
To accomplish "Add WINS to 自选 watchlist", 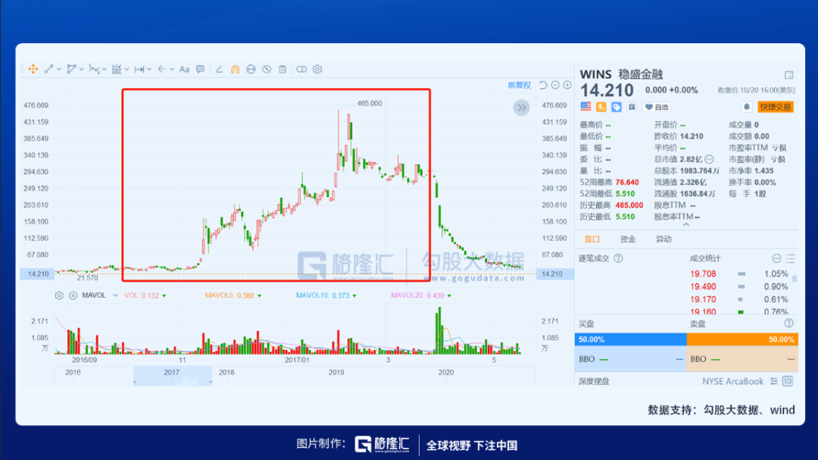I will (656, 107).
